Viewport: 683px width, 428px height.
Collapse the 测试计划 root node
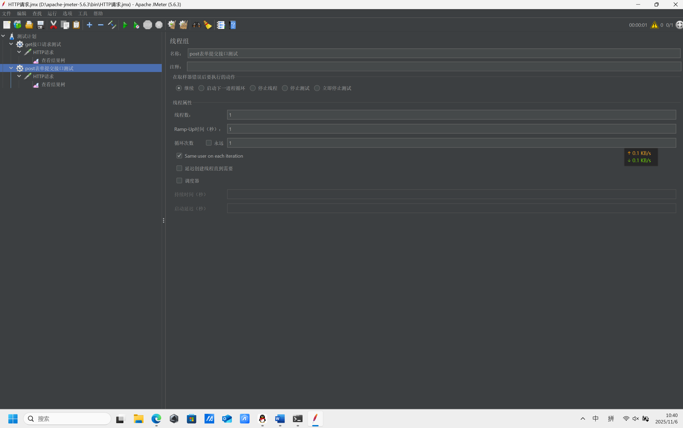point(3,36)
